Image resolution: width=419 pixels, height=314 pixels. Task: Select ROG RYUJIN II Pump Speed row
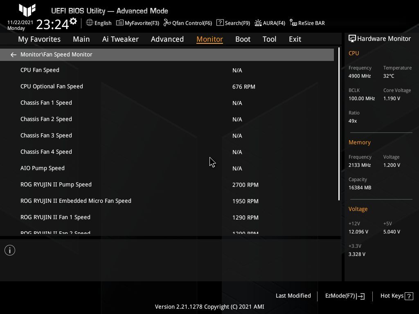coord(167,184)
